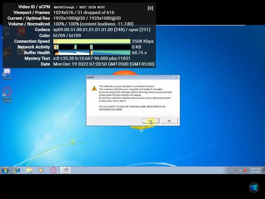The image size is (265, 199).
Task: Click the Mystery Text value
Action: click(92, 58)
